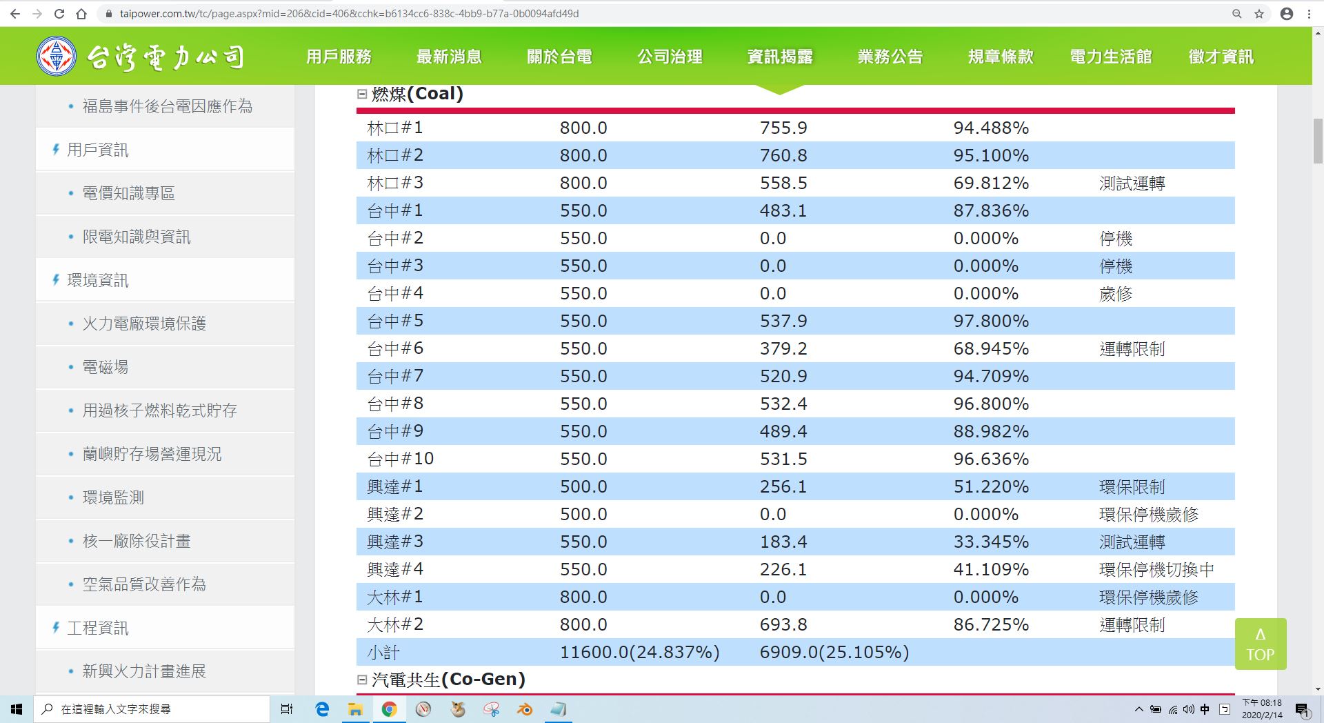Open Task View in the taskbar

pos(287,709)
